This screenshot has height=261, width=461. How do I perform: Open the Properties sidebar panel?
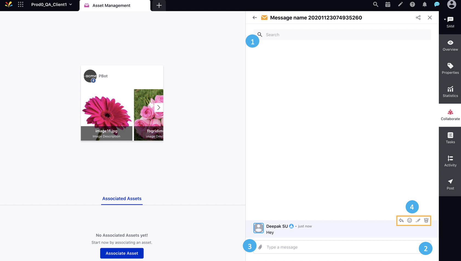(x=450, y=69)
